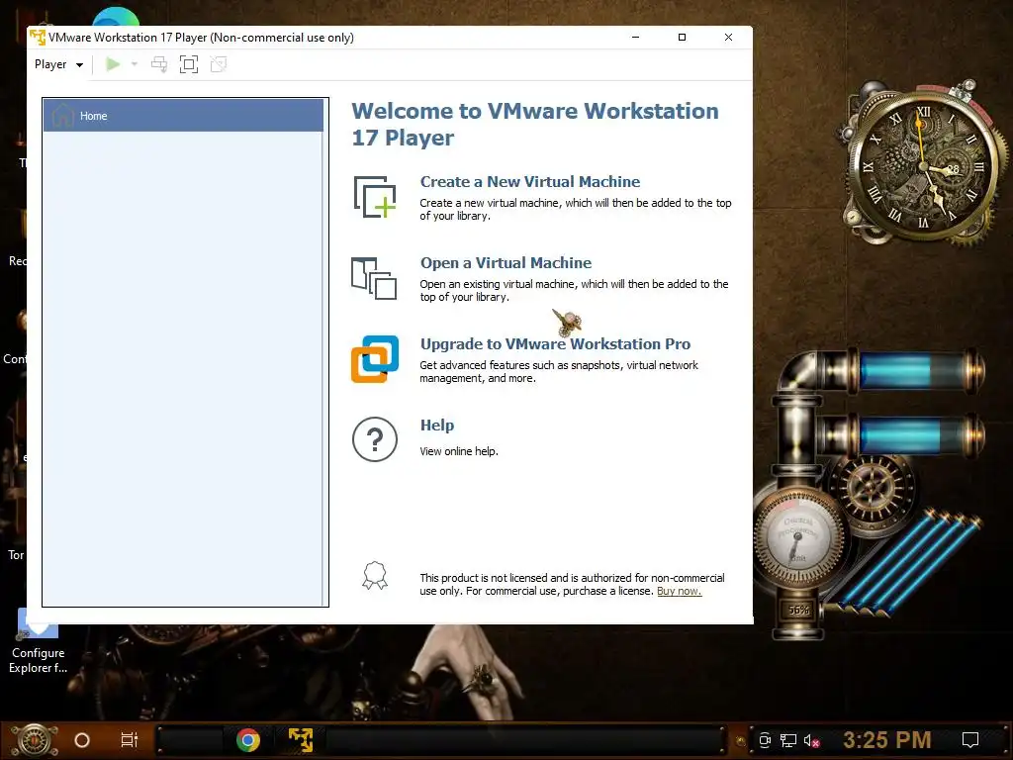Open Configure Explorer desktop shortcut
The height and width of the screenshot is (760, 1013).
click(38, 641)
